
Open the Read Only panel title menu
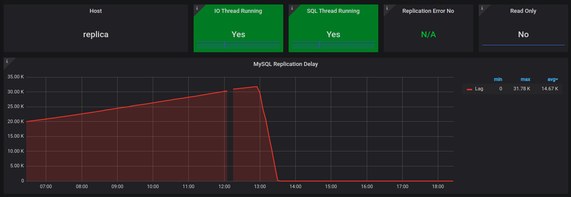point(523,11)
